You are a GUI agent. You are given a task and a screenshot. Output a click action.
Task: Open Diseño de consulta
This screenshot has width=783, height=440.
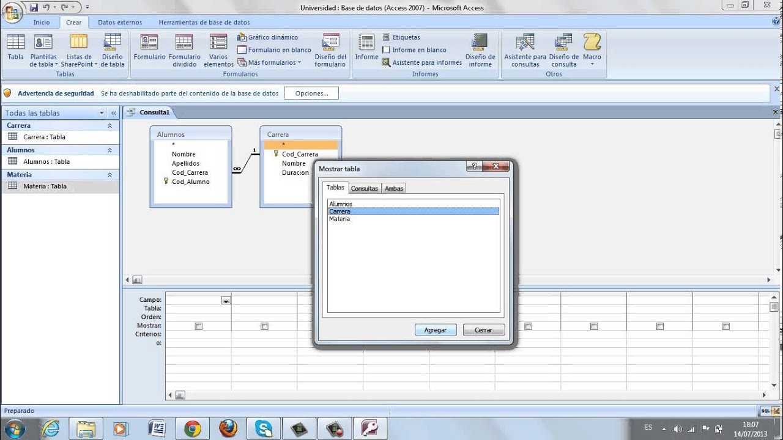564,50
